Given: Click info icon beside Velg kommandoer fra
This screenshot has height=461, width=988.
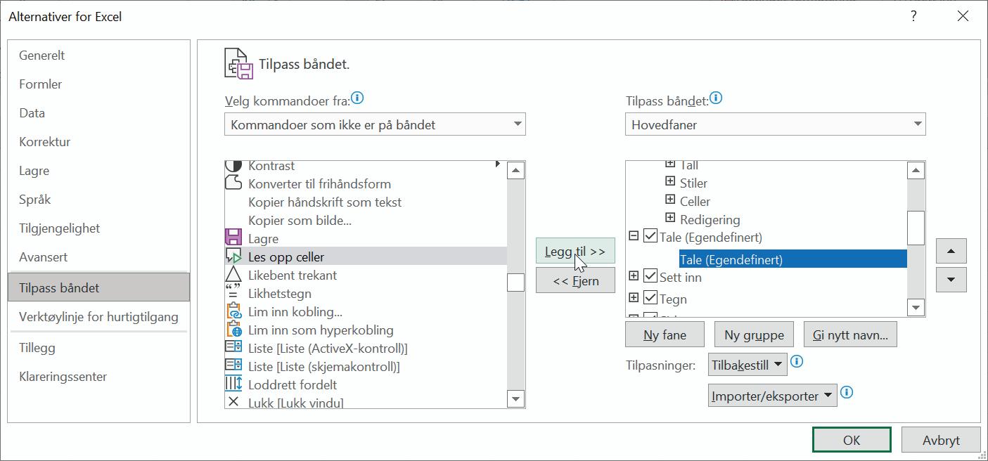Looking at the screenshot, I should click(x=357, y=98).
